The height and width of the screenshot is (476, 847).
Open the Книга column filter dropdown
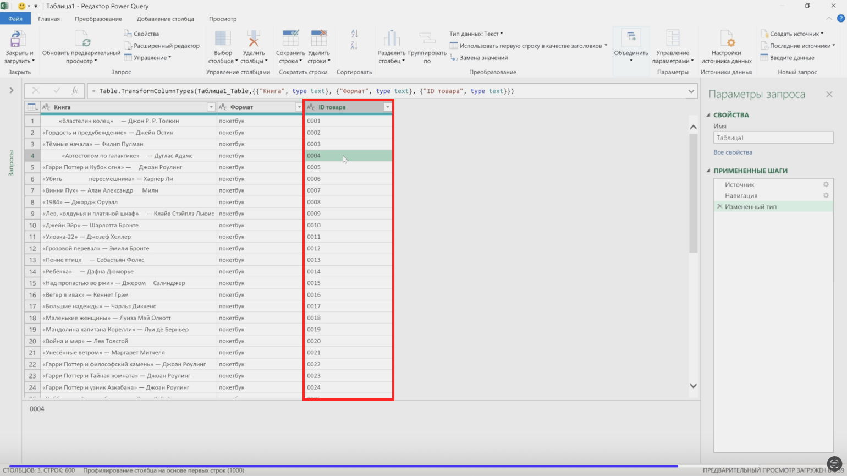211,107
